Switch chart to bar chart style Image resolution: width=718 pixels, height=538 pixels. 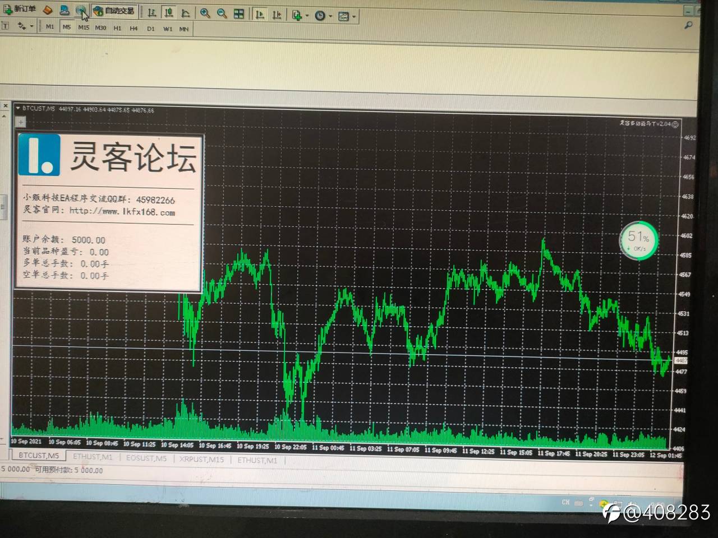point(152,12)
